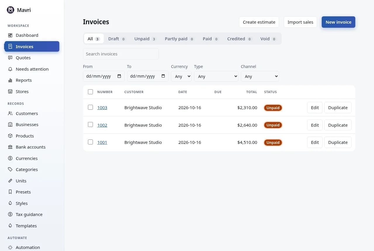Click the Quotes speech-bubble icon

click(10, 58)
